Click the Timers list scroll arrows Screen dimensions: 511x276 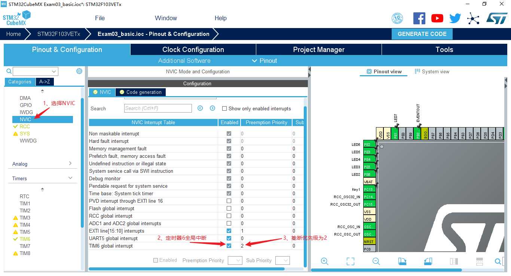(42, 189)
